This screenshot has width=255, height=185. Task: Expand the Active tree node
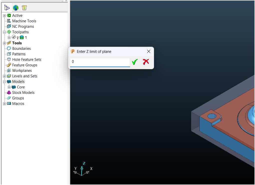[x=4, y=16]
